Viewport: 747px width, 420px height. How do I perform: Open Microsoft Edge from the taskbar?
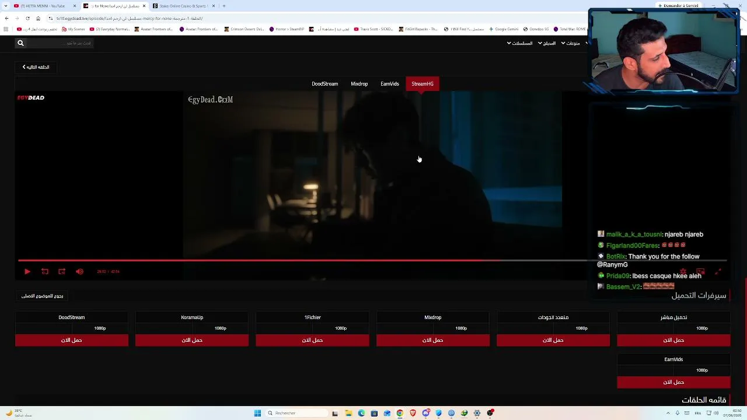click(361, 413)
